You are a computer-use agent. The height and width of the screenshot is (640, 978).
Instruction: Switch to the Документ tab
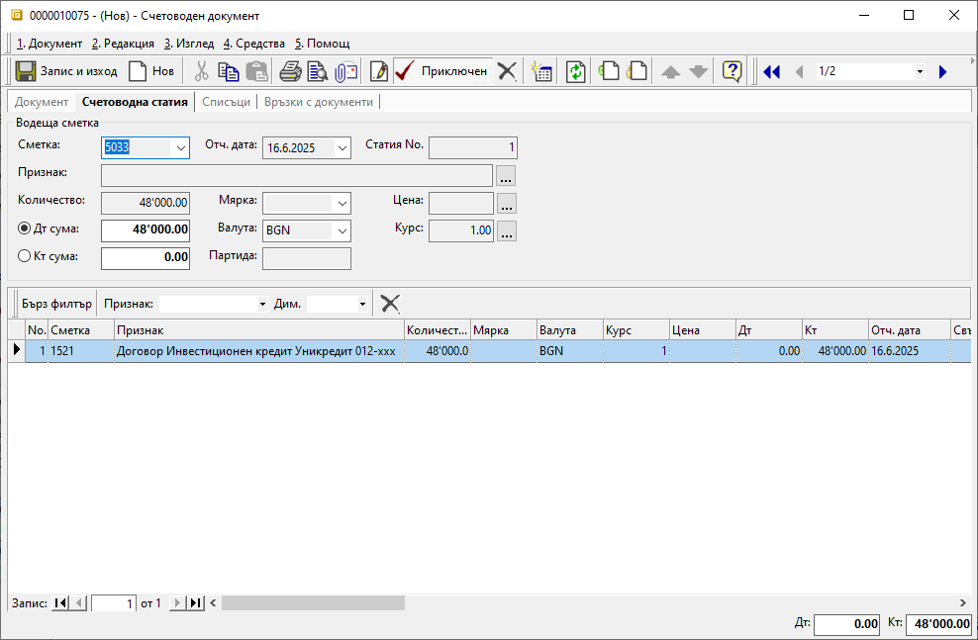[42, 102]
